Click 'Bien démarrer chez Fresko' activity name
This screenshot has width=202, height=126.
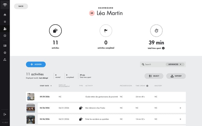(x=95, y=108)
